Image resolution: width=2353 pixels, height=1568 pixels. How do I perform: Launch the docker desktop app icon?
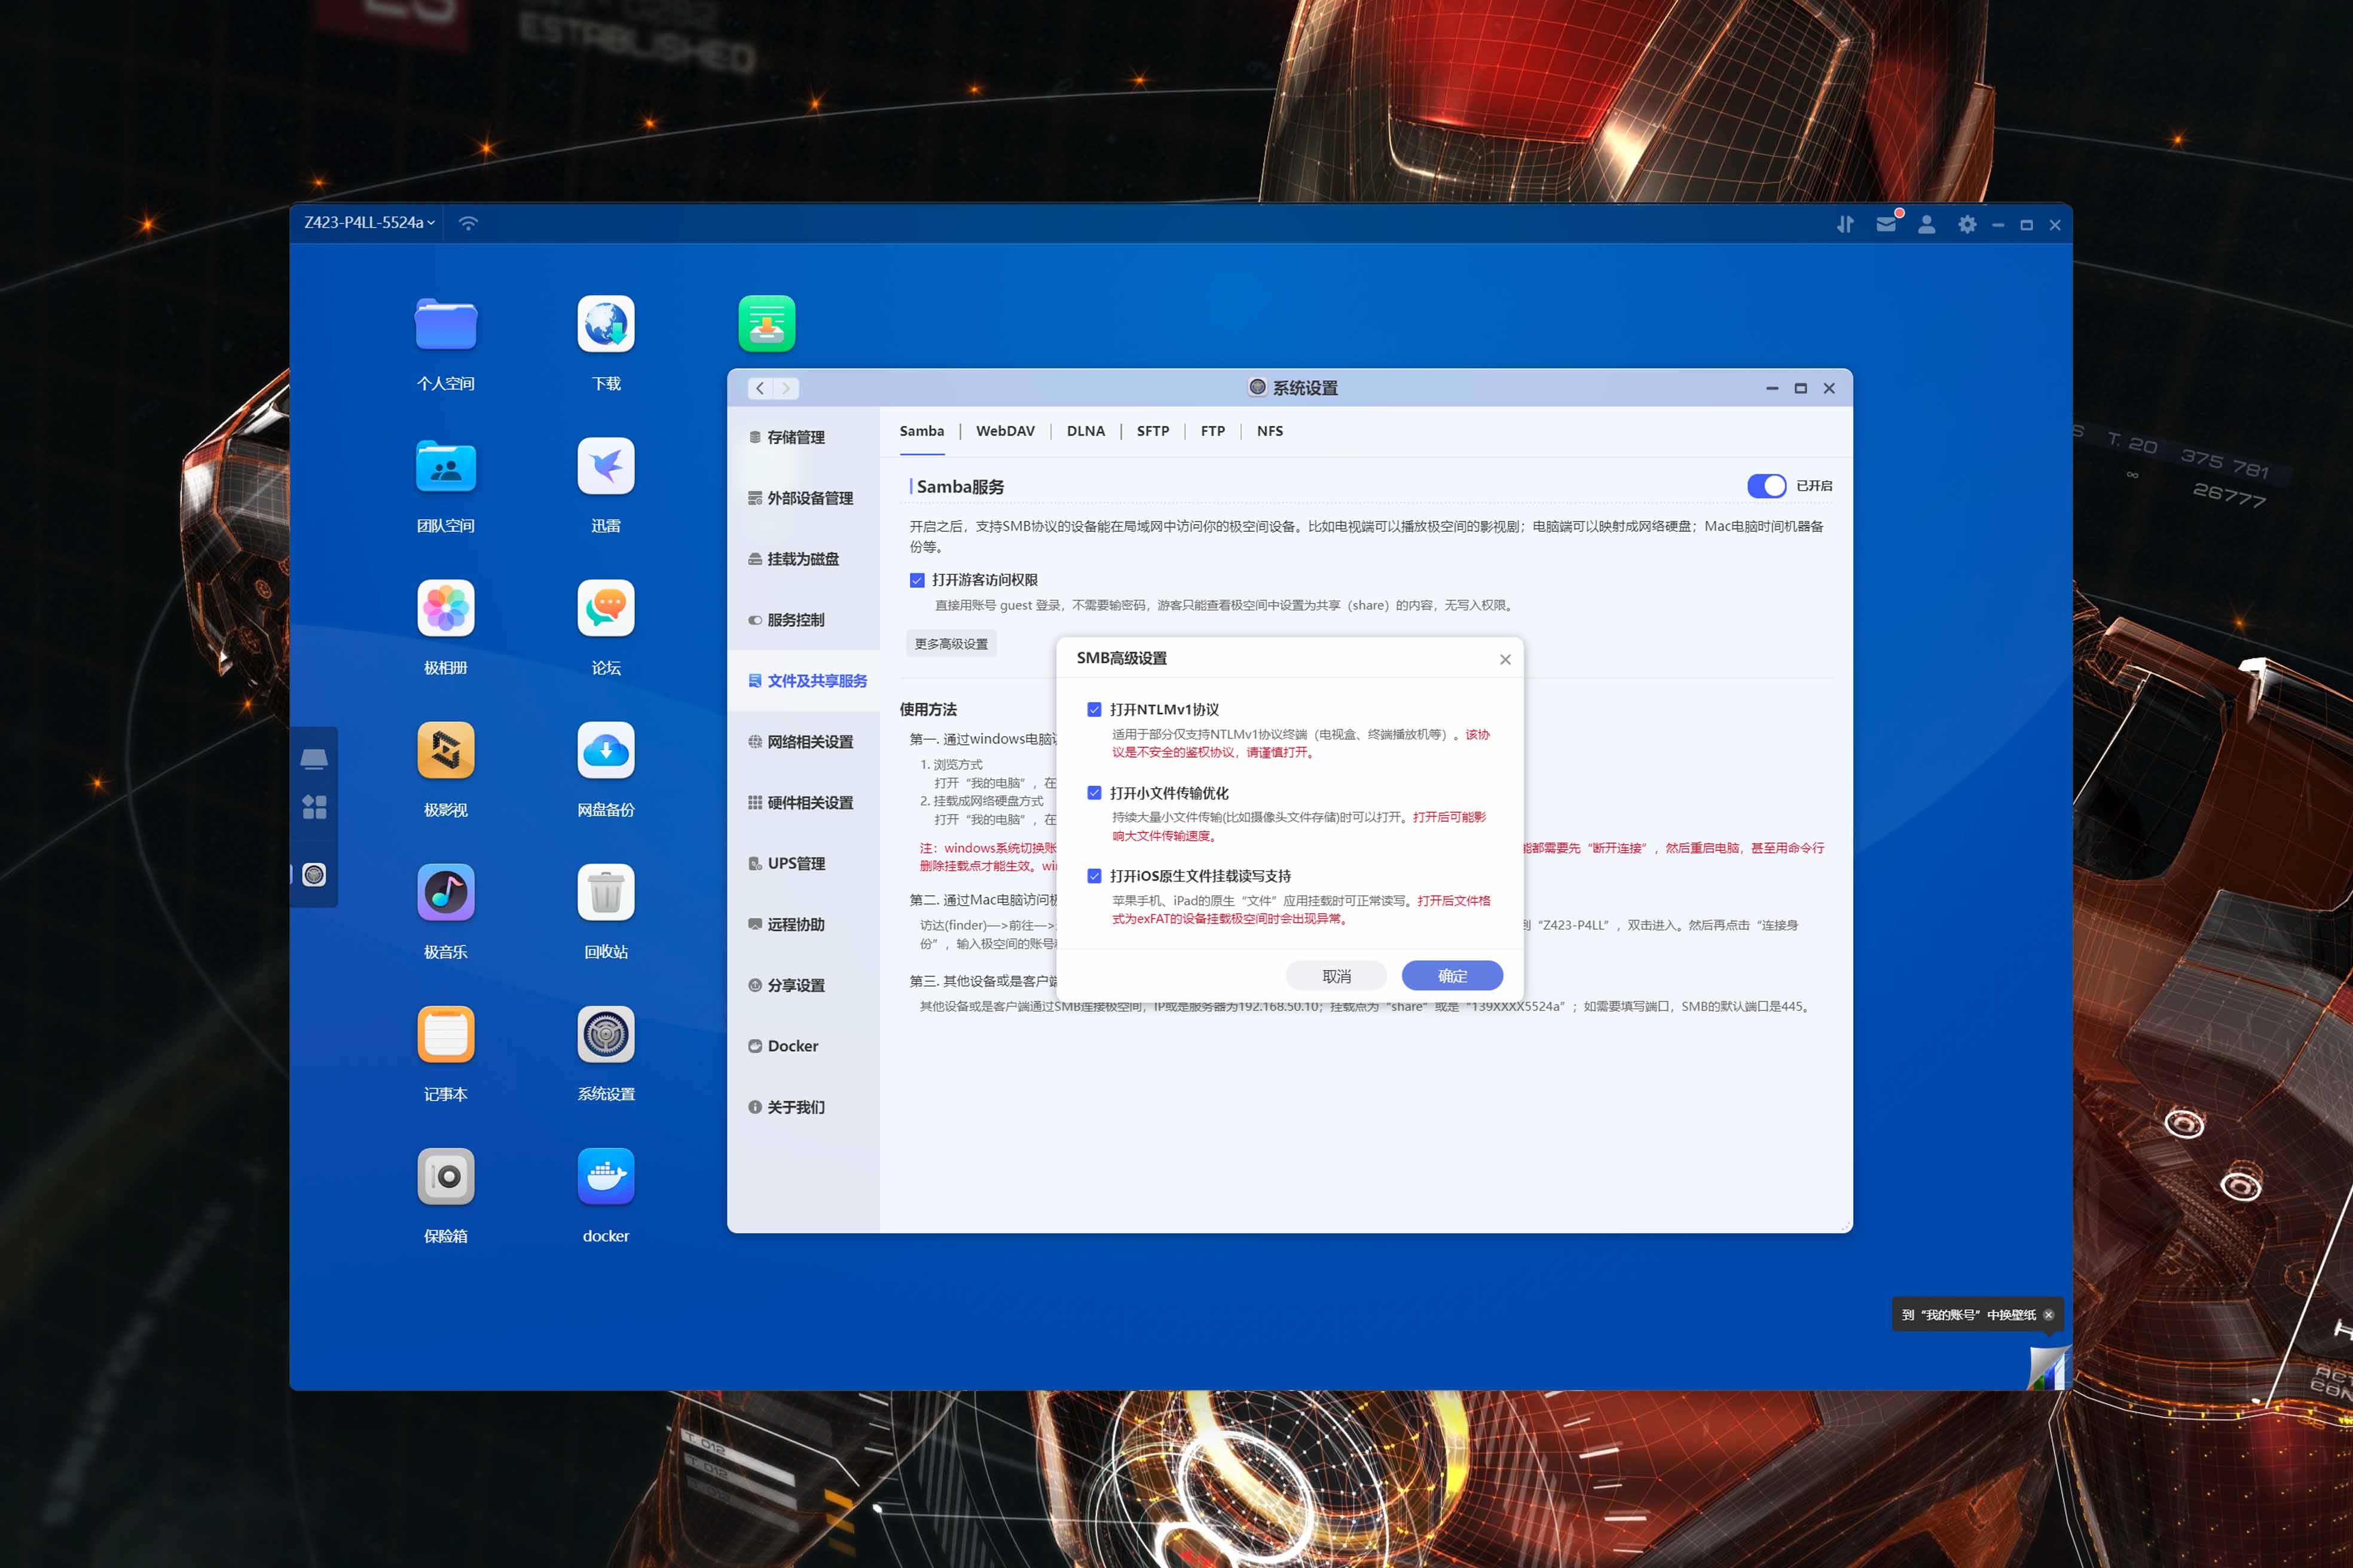click(x=605, y=1176)
